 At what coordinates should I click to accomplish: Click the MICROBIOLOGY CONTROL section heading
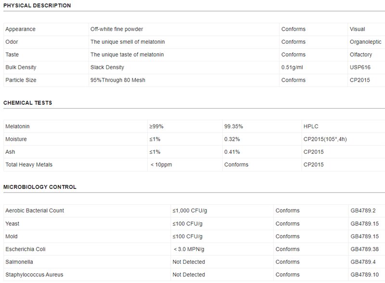point(40,187)
